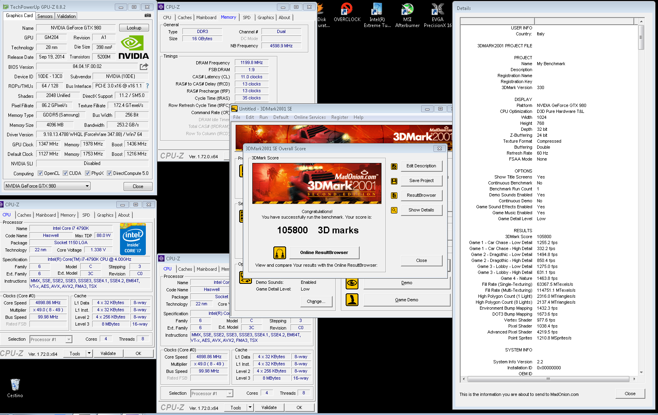This screenshot has width=658, height=415.
Task: Close the 3DMark Overall Score dialog
Action: [x=421, y=261]
